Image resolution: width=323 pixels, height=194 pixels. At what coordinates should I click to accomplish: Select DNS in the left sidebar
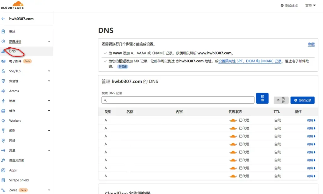(x=12, y=51)
